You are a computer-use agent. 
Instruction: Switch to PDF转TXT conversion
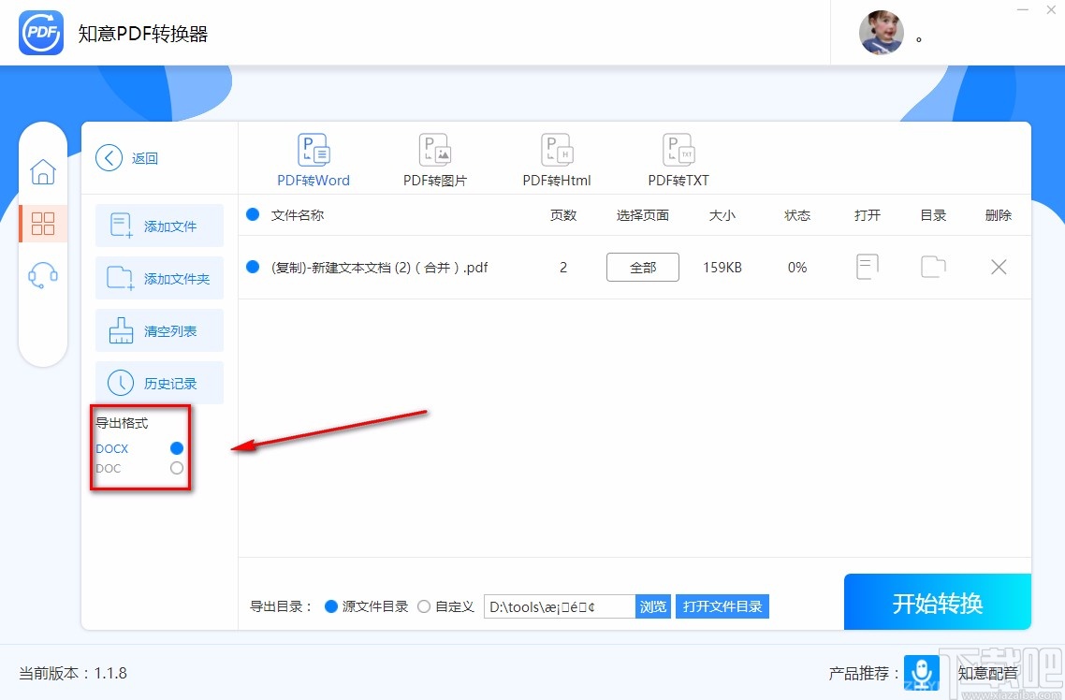pos(678,157)
